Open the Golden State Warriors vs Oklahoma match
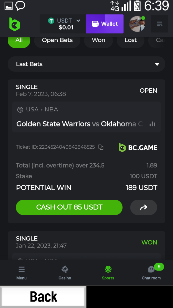The height and width of the screenshot is (308, 173). pyautogui.click(x=79, y=124)
